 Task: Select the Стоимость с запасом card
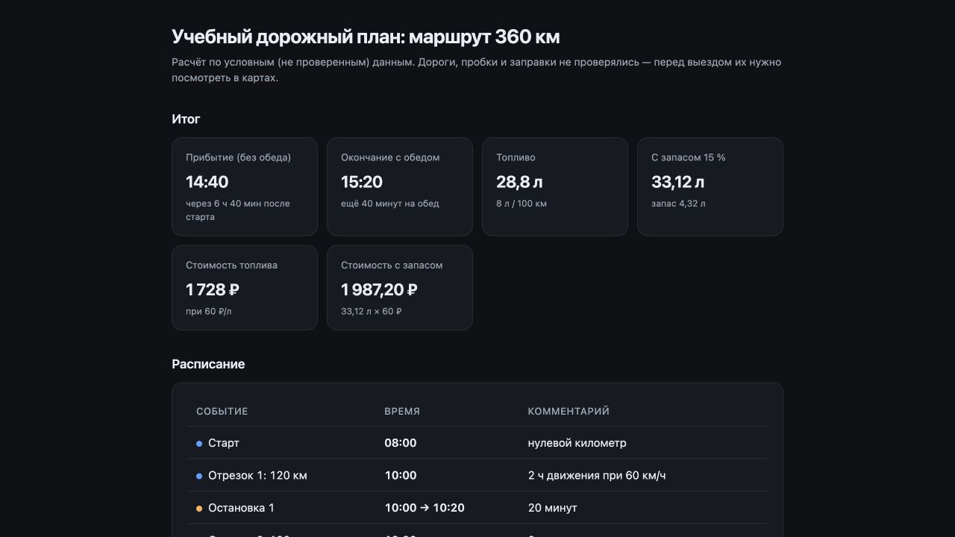point(400,288)
